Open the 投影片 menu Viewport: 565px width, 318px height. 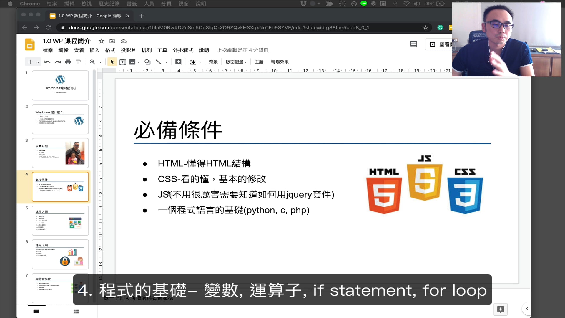[x=128, y=50]
